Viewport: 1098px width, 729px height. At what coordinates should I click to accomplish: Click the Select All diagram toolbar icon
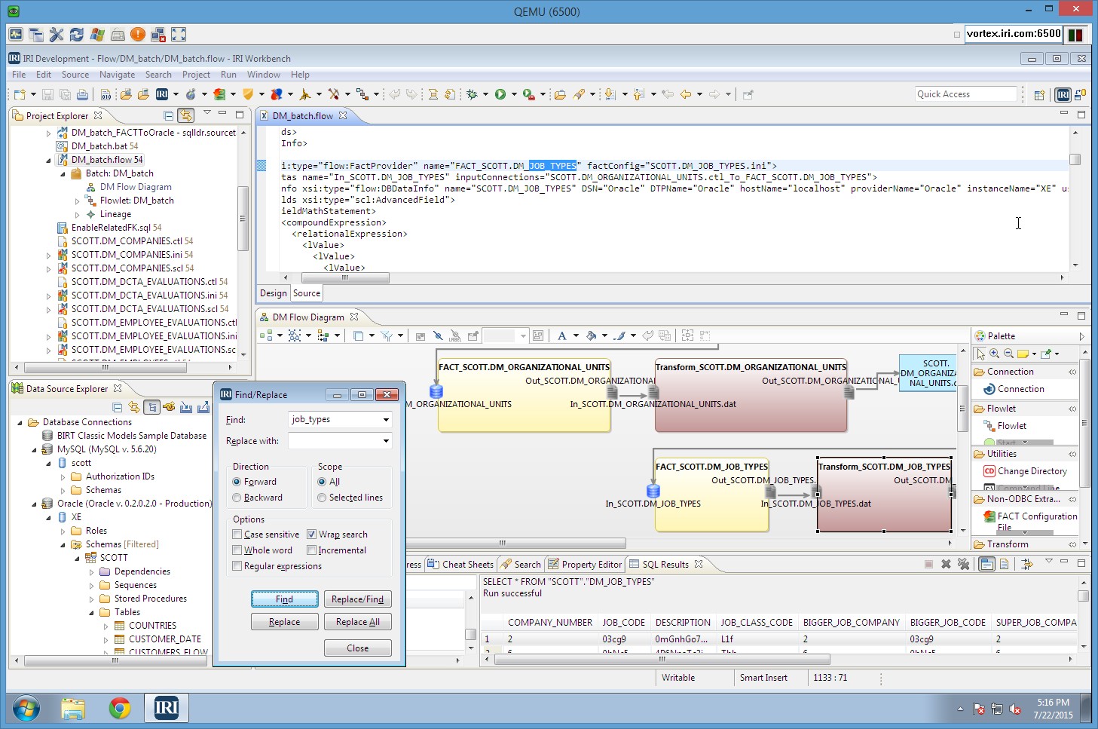point(295,335)
